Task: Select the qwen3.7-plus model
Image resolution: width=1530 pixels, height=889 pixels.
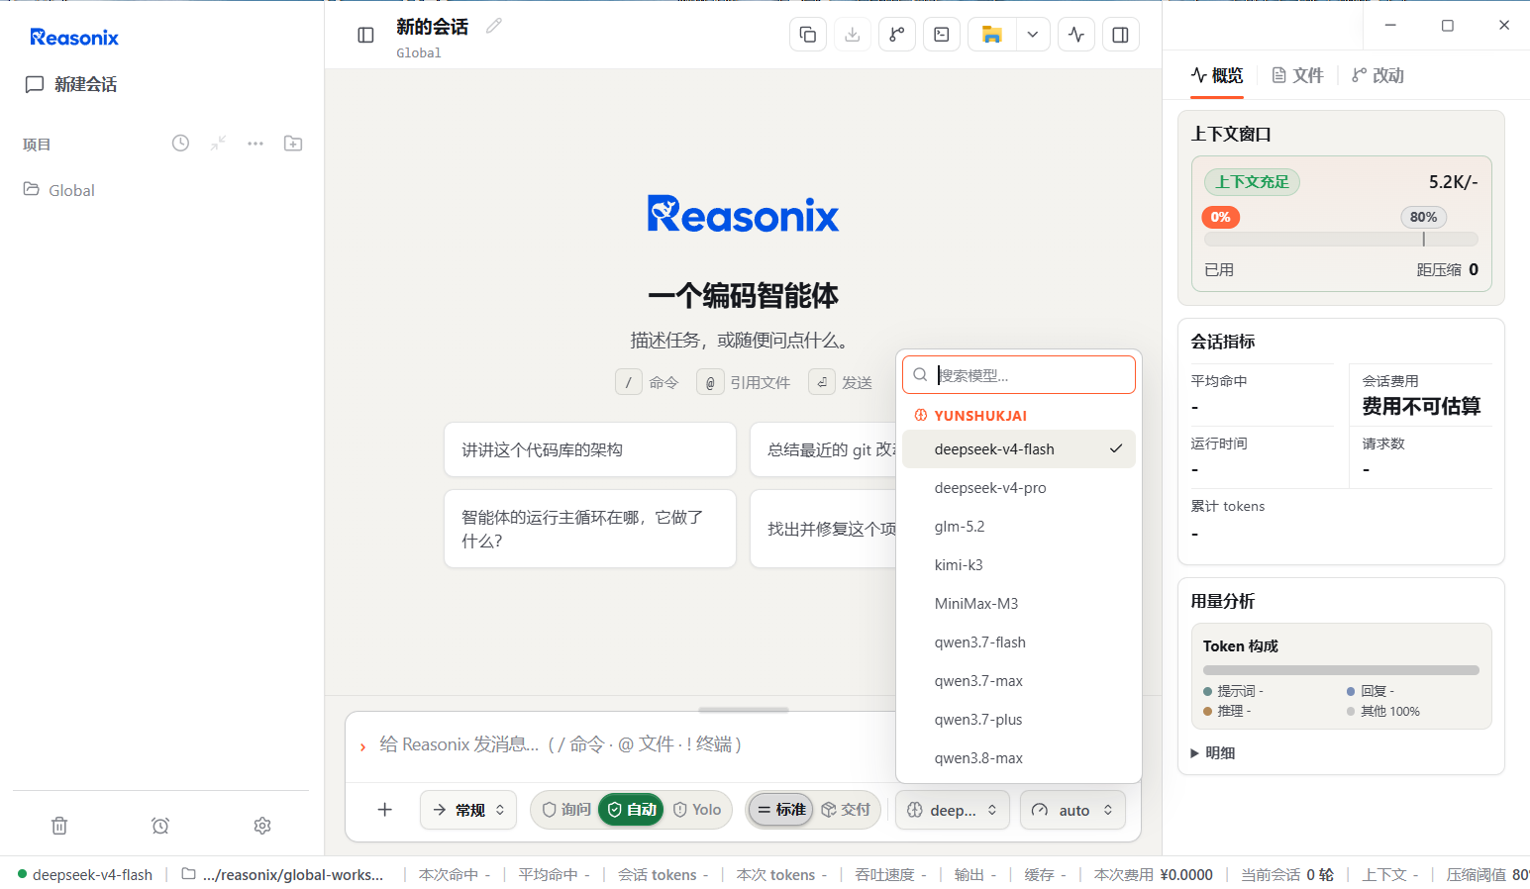Action: [1019, 720]
